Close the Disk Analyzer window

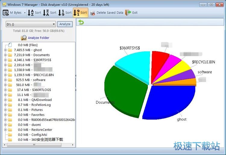(x=219, y=5)
